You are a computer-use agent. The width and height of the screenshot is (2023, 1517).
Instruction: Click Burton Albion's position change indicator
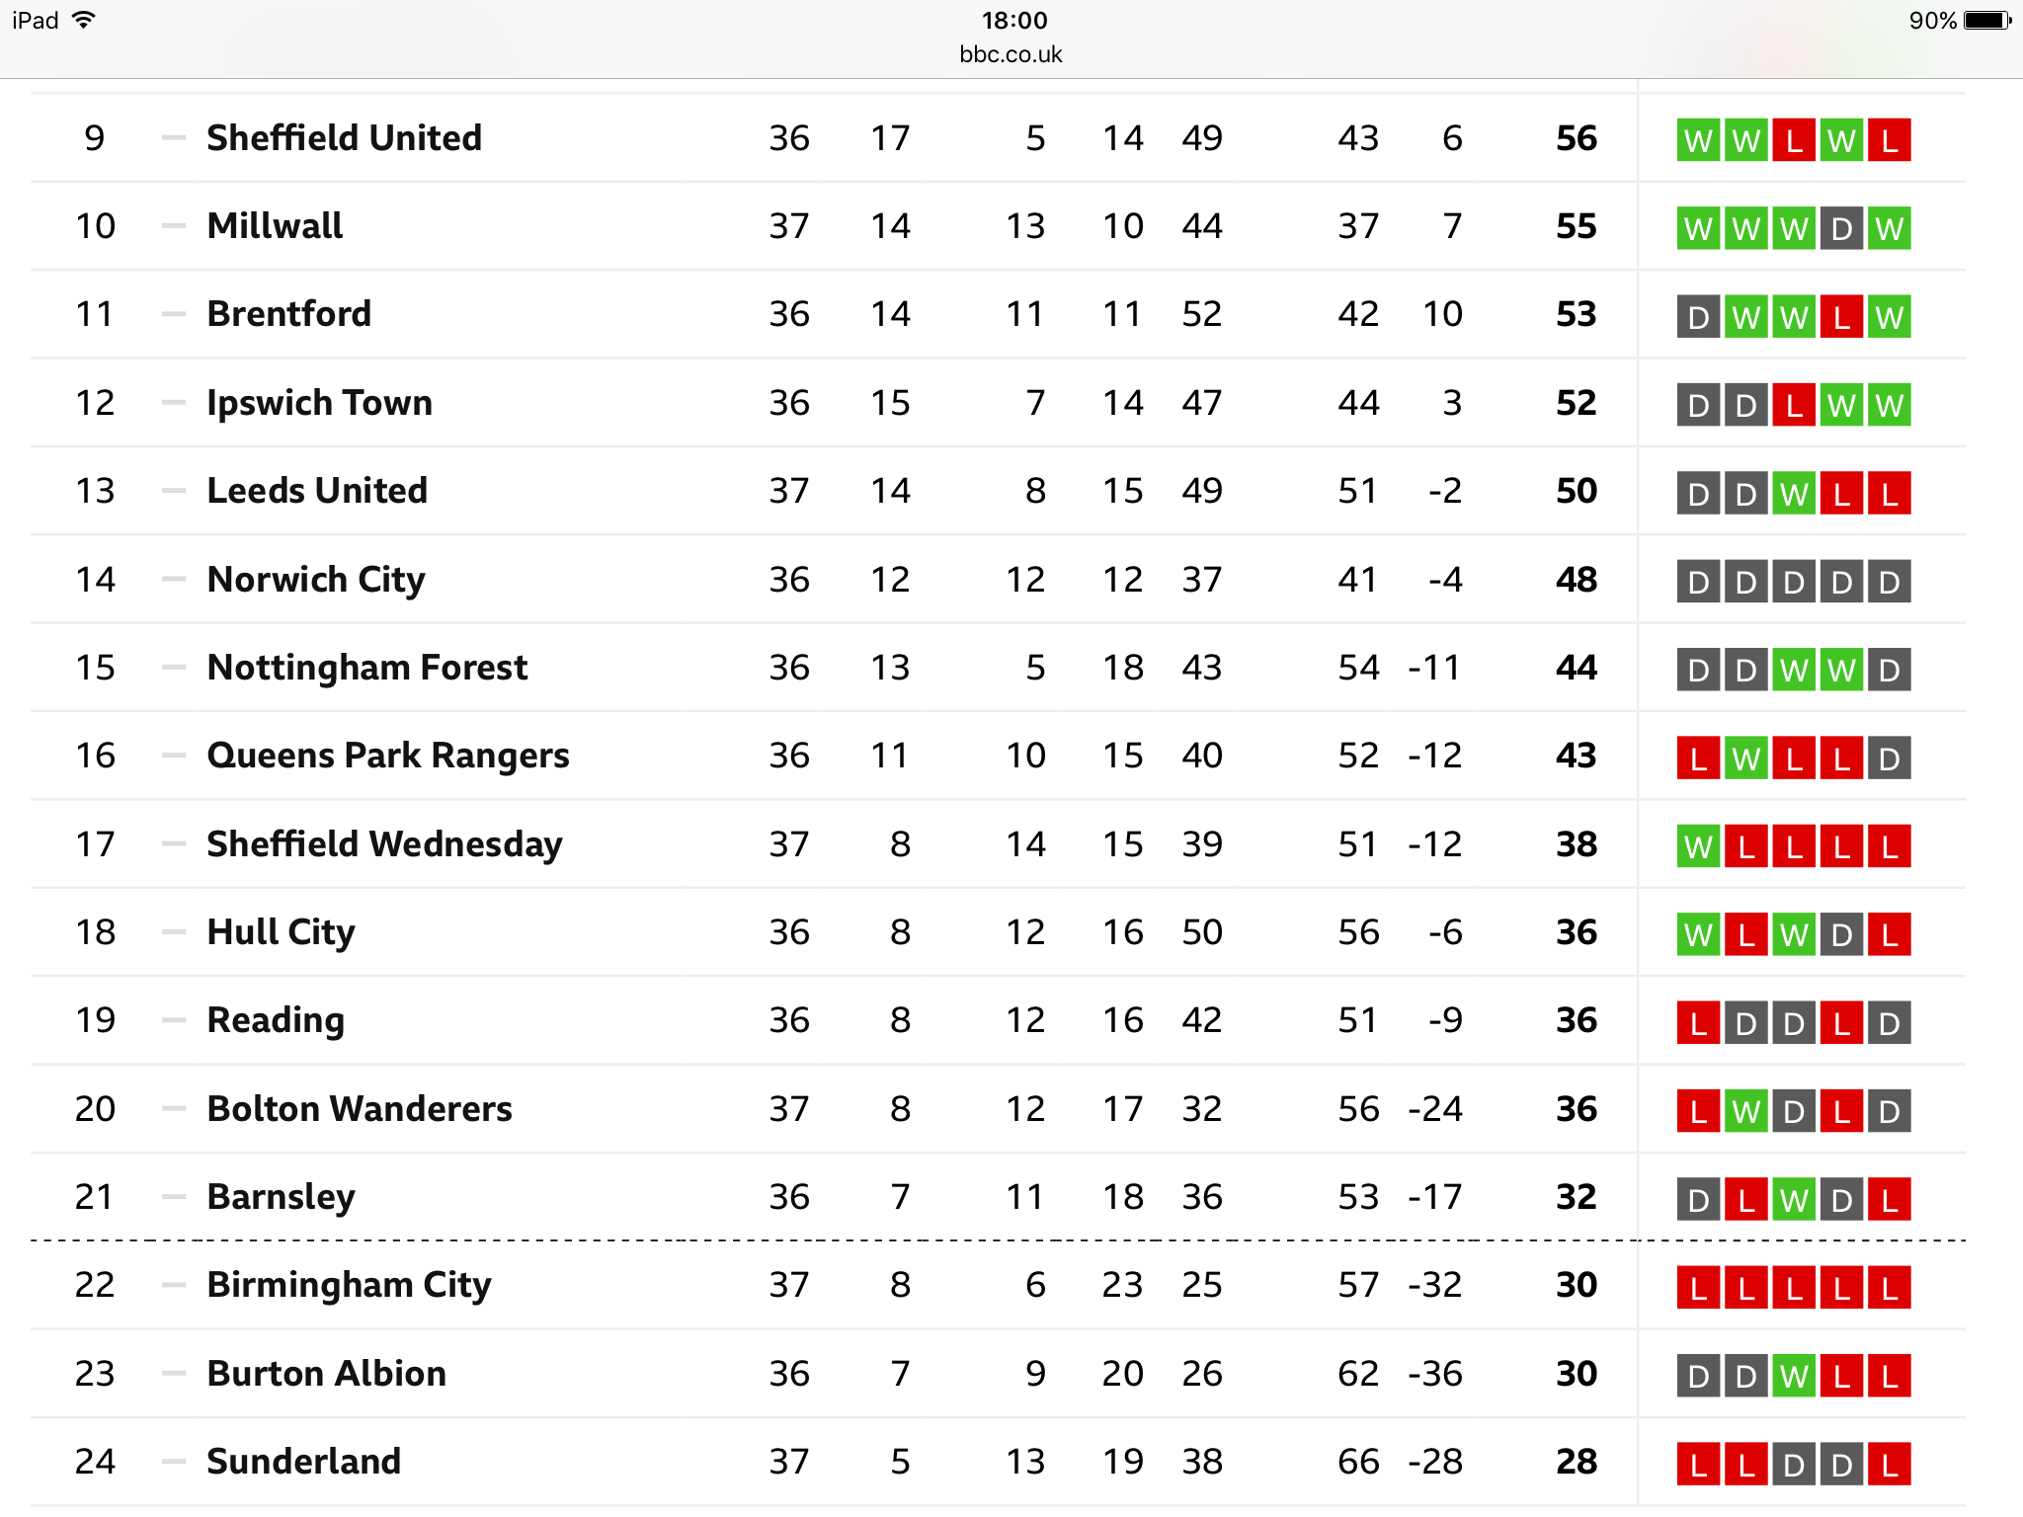pos(174,1373)
